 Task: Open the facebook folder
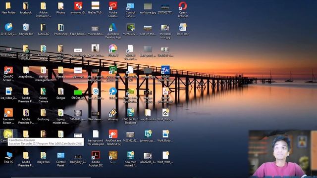click(26, 8)
